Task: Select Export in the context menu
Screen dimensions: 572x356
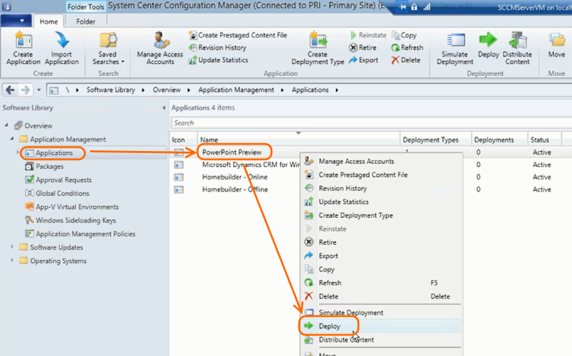Action: [x=328, y=256]
